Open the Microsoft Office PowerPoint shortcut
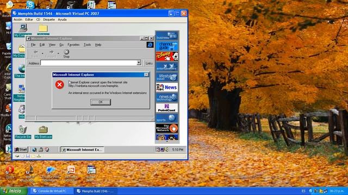Viewport: 348px width, 195px height. tap(71, 174)
